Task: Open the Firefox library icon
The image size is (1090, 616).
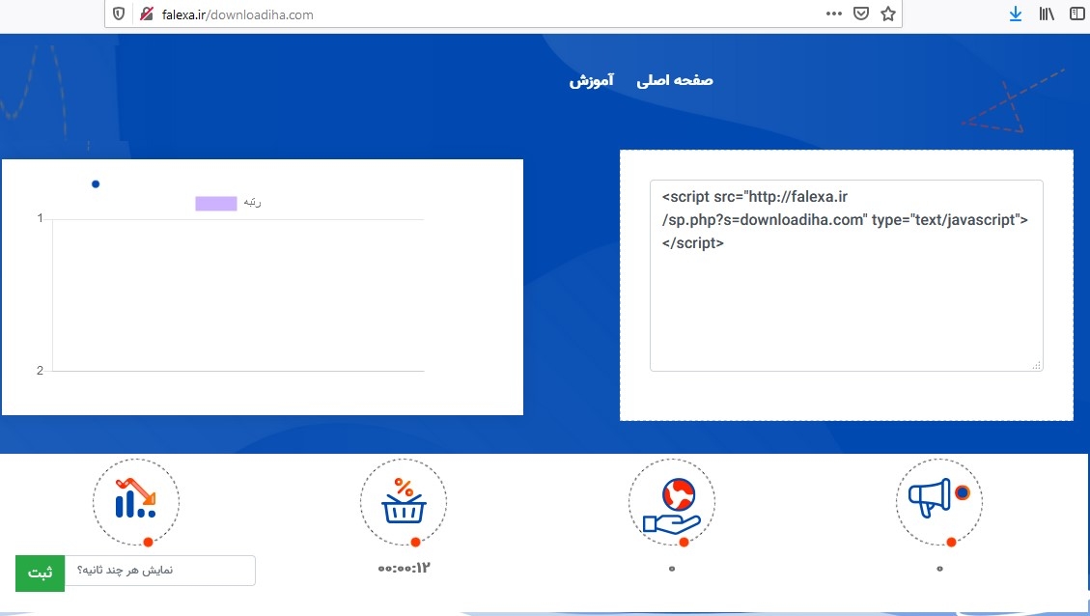Action: click(1047, 14)
